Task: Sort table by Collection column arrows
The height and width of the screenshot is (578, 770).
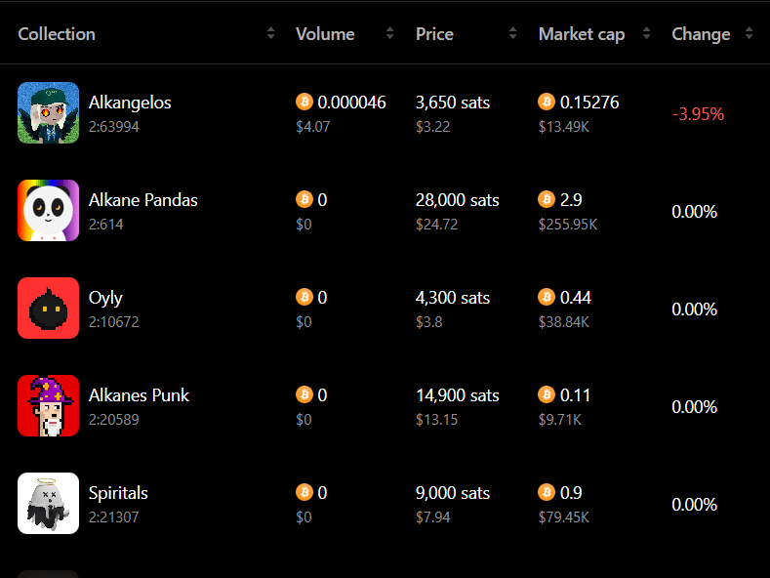Action: pos(270,33)
